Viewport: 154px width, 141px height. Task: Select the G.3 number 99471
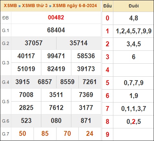coord(56,56)
